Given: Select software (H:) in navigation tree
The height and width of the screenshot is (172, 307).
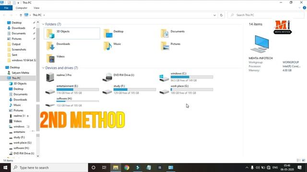Looking at the screenshot, I should point(21,148).
